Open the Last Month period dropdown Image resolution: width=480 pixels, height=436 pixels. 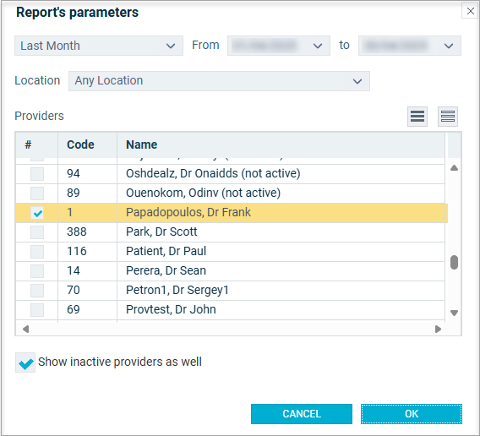99,46
